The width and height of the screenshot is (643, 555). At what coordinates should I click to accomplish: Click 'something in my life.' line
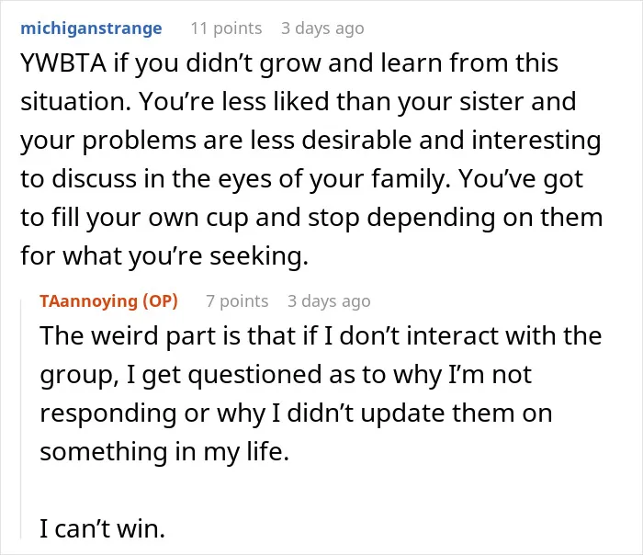pos(164,451)
